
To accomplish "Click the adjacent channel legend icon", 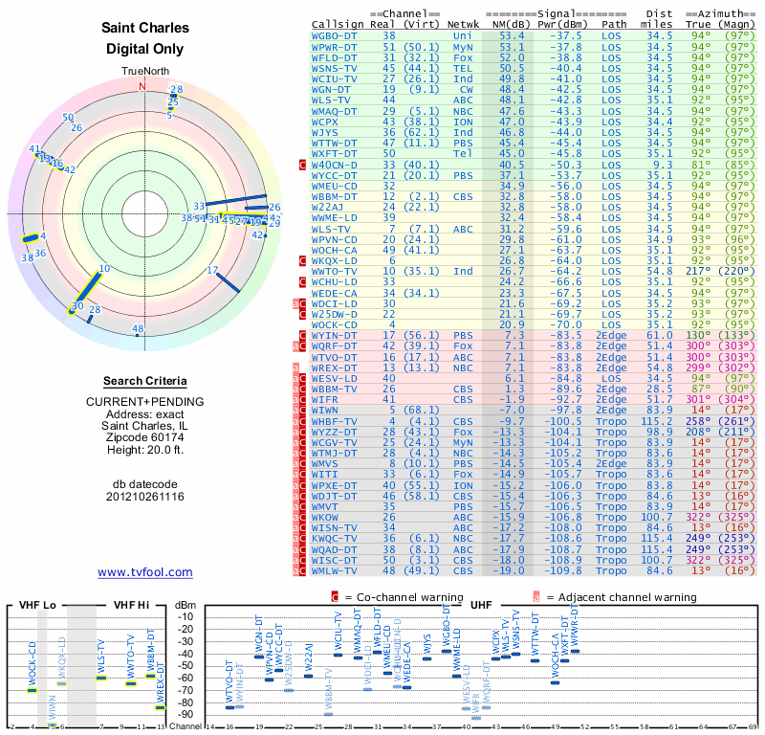I will tap(536, 597).
